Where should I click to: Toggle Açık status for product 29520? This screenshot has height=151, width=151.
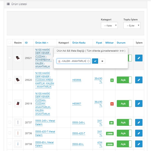(124, 80)
